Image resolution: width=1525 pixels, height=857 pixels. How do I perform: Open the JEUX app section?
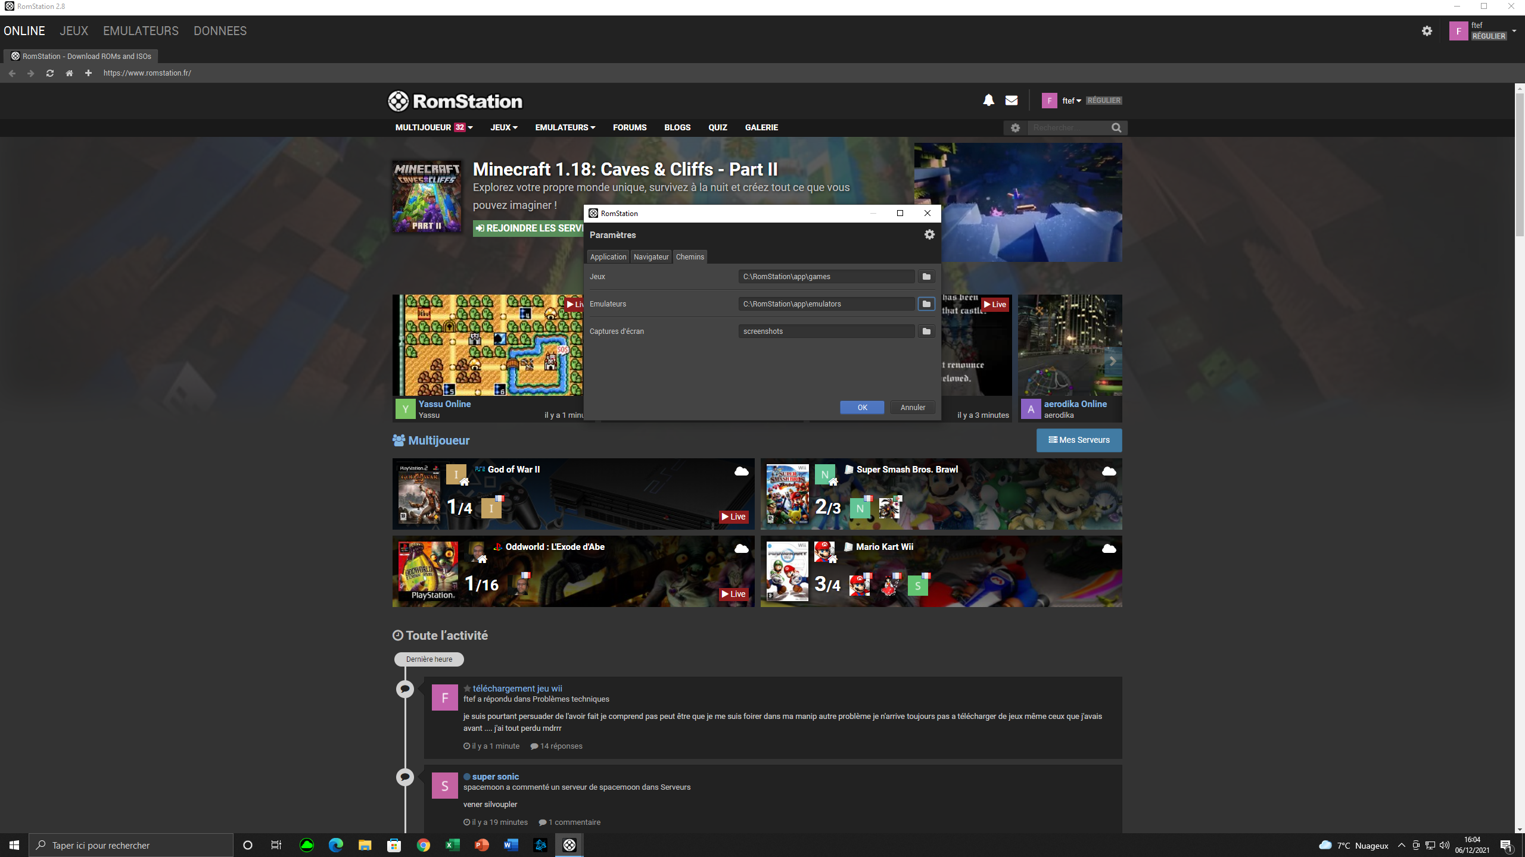(74, 31)
